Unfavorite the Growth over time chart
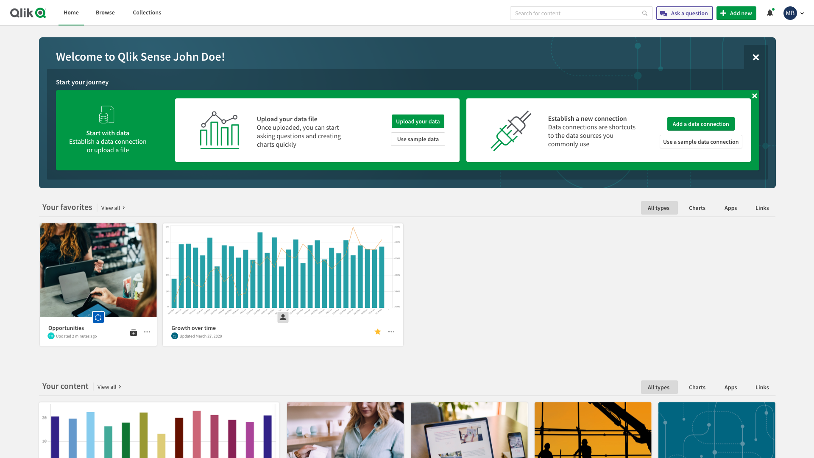The height and width of the screenshot is (458, 814). point(377,332)
